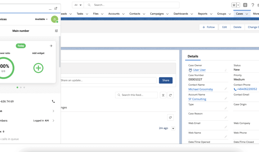Screen dimensions: 259x152
Task: Open the SF Consulting account link
Action: click(x=197, y=99)
